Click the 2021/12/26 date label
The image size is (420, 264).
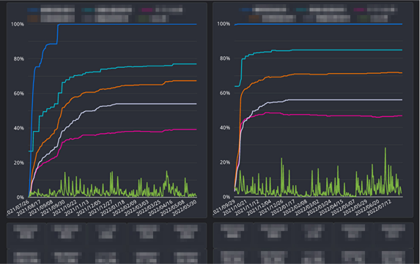[271, 208]
